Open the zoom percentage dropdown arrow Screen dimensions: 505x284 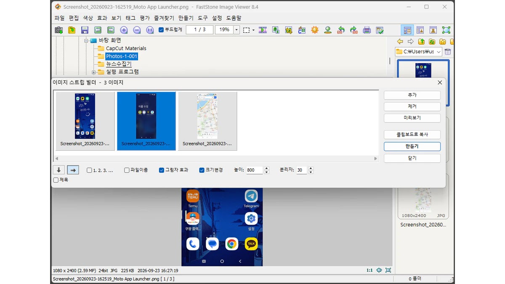pyautogui.click(x=236, y=30)
